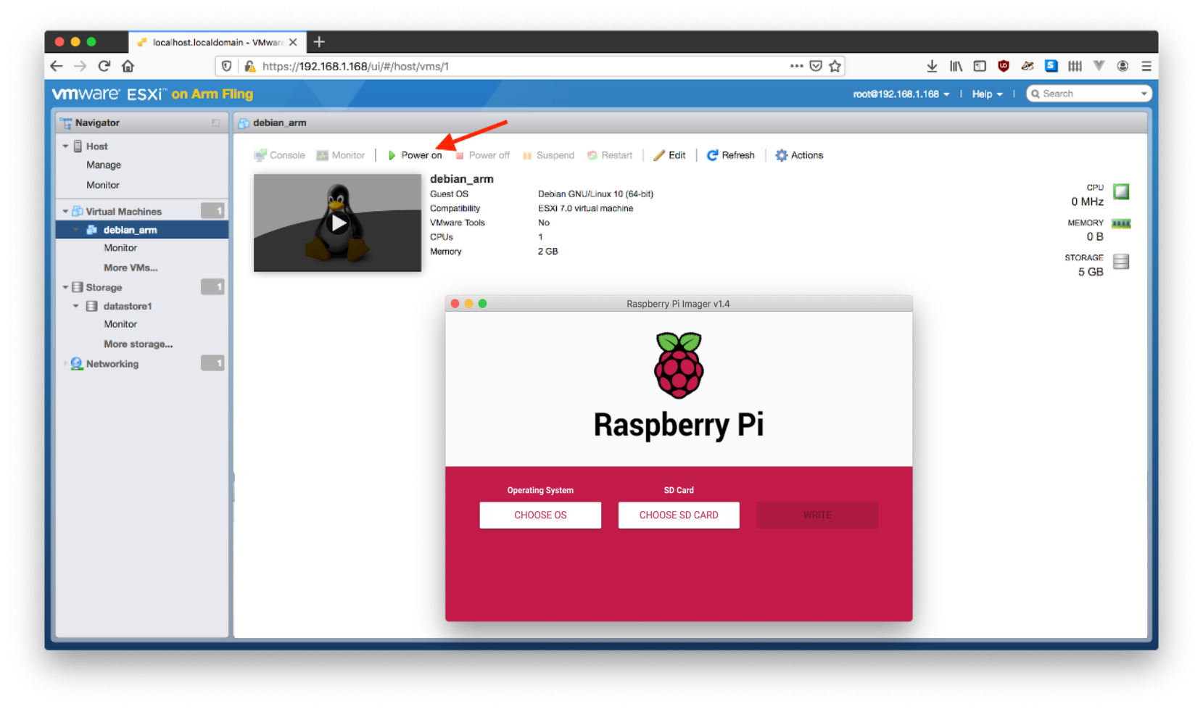This screenshot has height=709, width=1203.
Task: Click CHOOSE OS in Raspberry Pi Imager
Action: click(540, 515)
